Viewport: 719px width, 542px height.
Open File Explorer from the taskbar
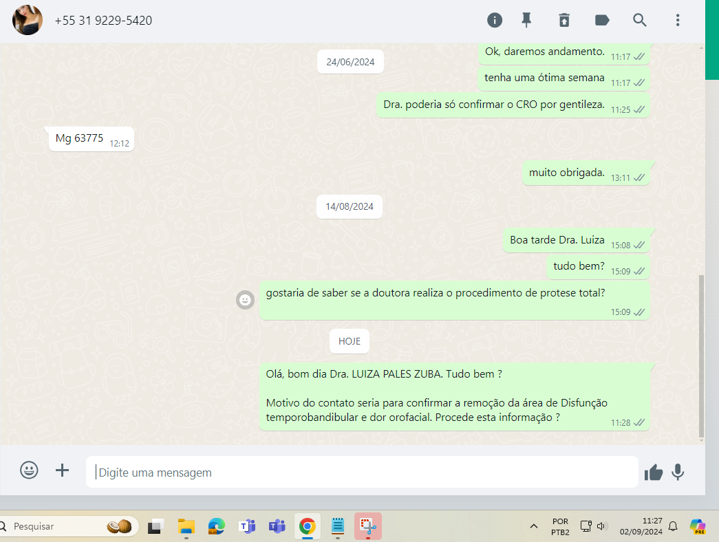[x=186, y=526]
